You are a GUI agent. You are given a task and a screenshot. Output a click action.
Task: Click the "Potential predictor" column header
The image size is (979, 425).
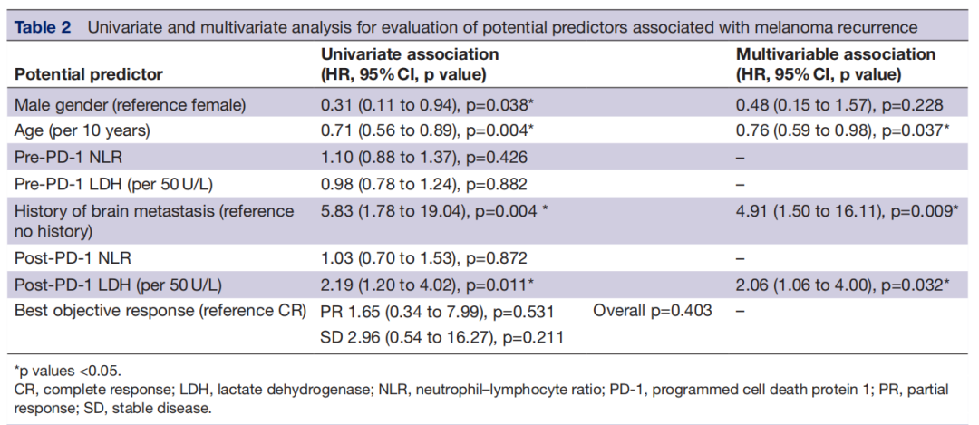(x=89, y=73)
